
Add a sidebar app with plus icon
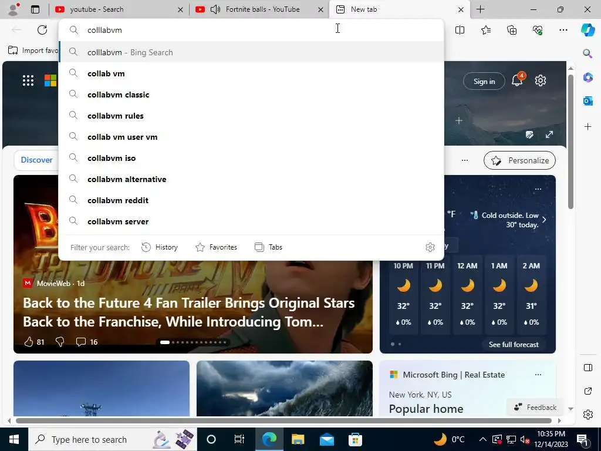[588, 127]
